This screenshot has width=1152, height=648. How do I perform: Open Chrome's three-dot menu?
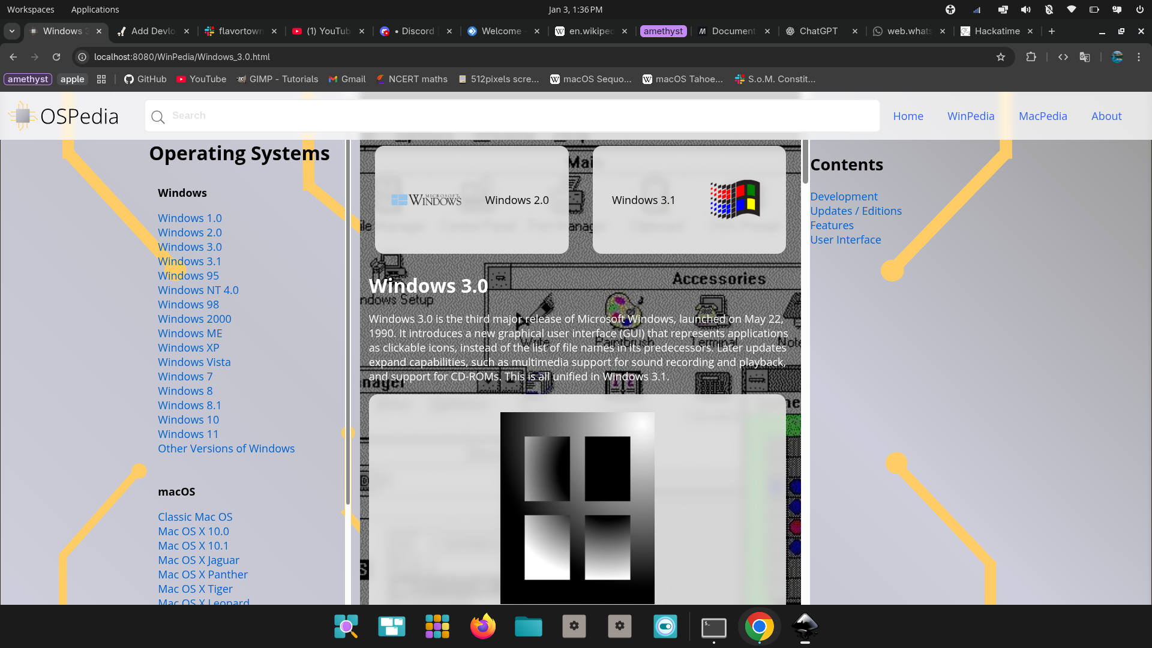[1138, 57]
